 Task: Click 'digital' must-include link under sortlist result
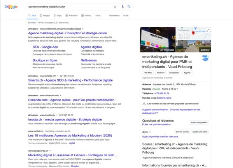(72, 143)
